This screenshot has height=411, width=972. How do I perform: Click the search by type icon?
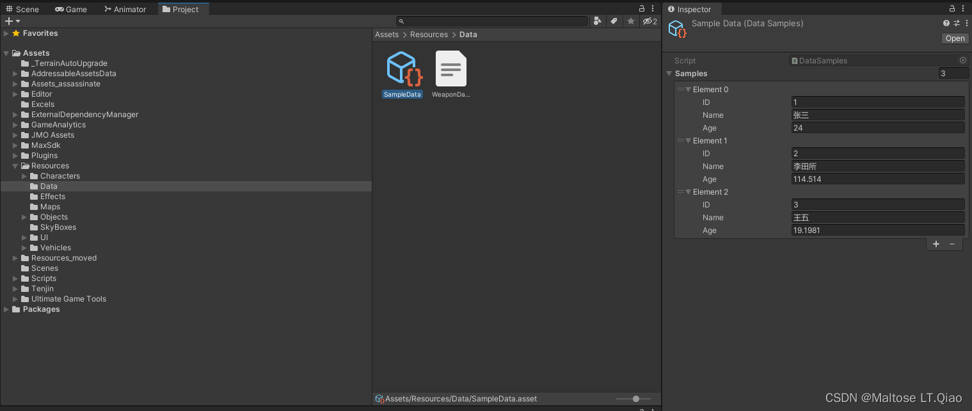point(597,21)
